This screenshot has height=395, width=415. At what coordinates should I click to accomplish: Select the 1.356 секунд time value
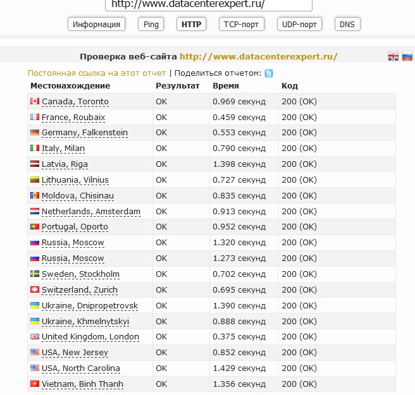(239, 384)
